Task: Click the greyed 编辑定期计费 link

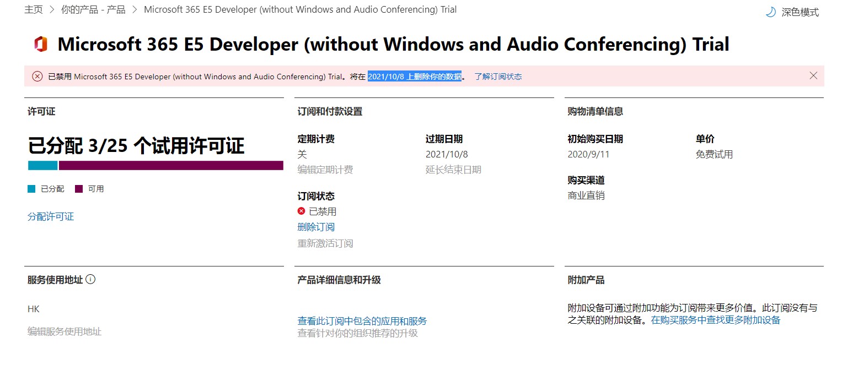Action: coord(325,170)
